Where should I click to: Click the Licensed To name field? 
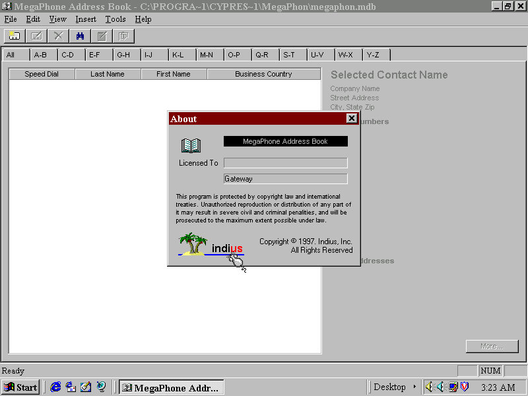(x=285, y=163)
